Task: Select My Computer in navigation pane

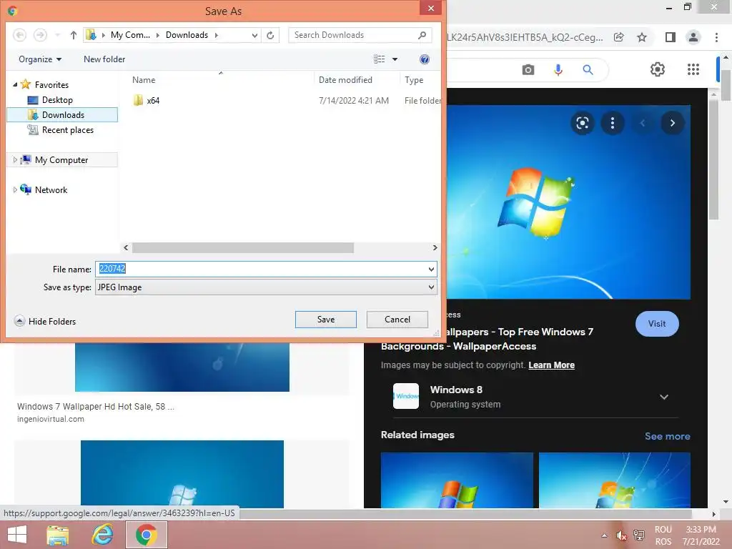Action: [61, 160]
